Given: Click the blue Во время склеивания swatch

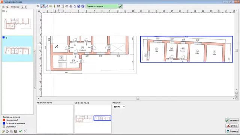Looking at the screenshot, I should pos(4,123).
